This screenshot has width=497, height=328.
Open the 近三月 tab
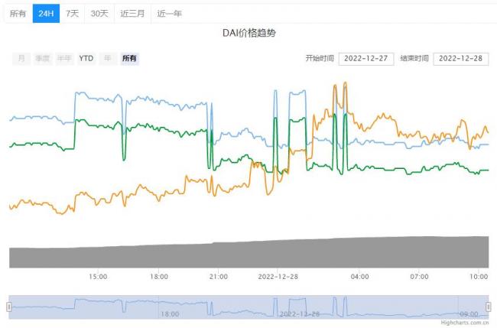(x=132, y=14)
